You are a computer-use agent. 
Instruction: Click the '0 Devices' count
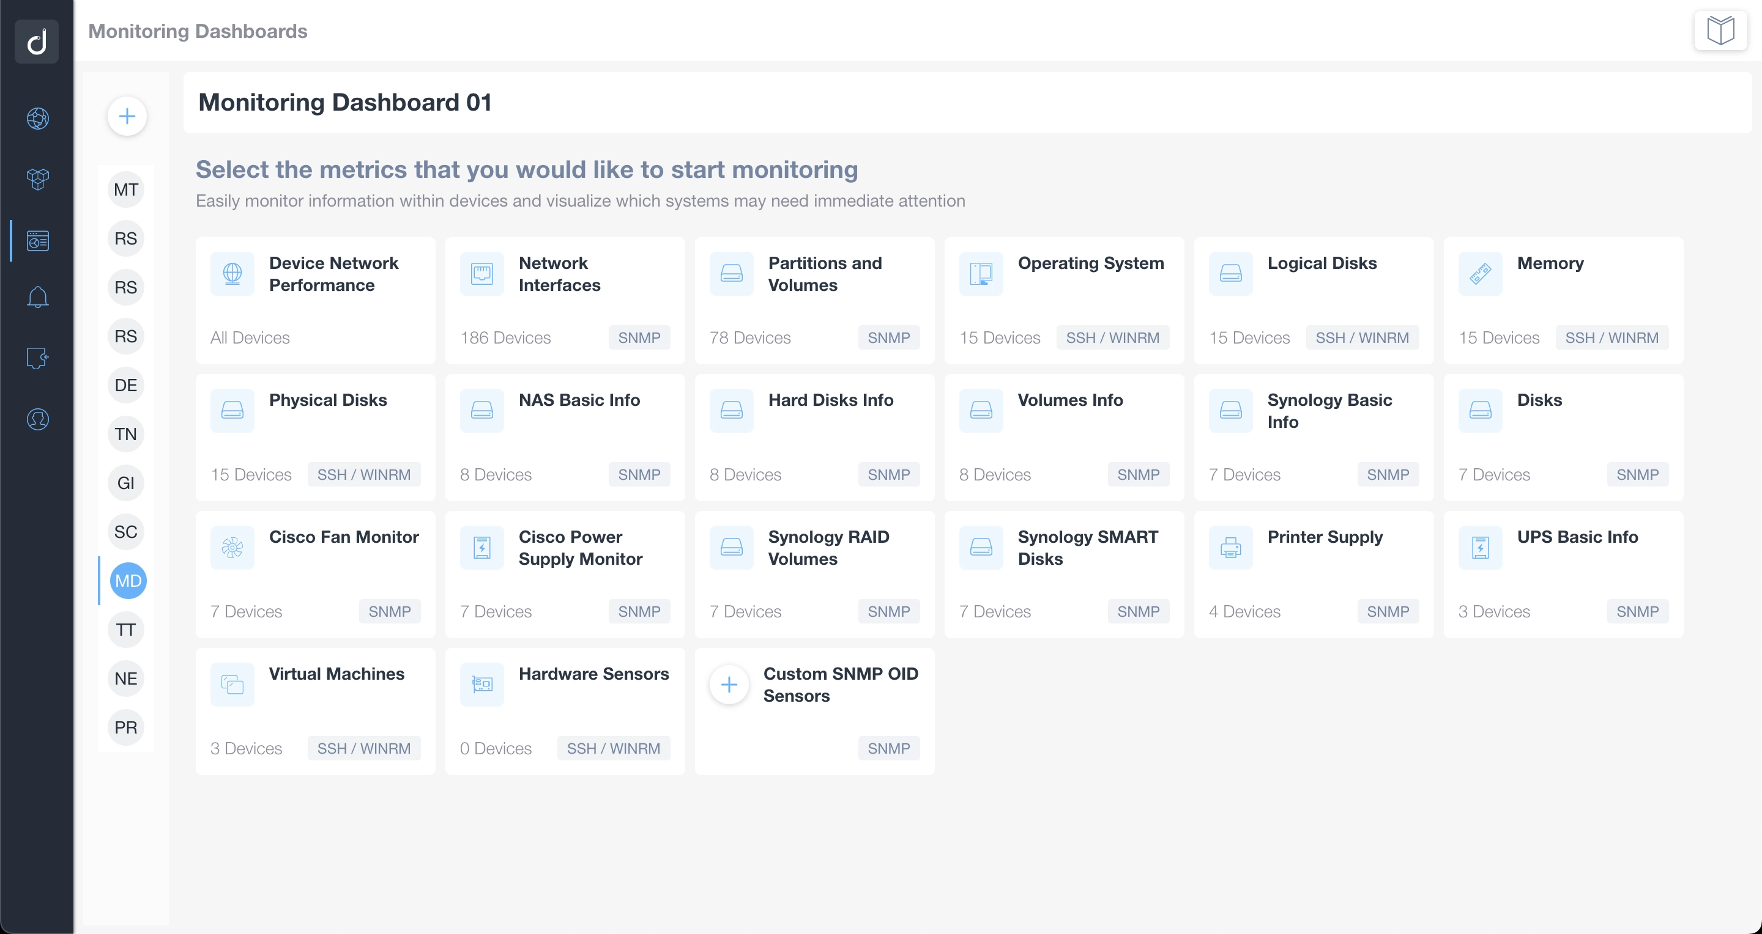pyautogui.click(x=495, y=748)
